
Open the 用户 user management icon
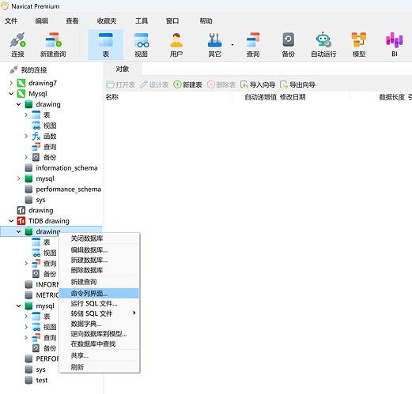click(176, 44)
